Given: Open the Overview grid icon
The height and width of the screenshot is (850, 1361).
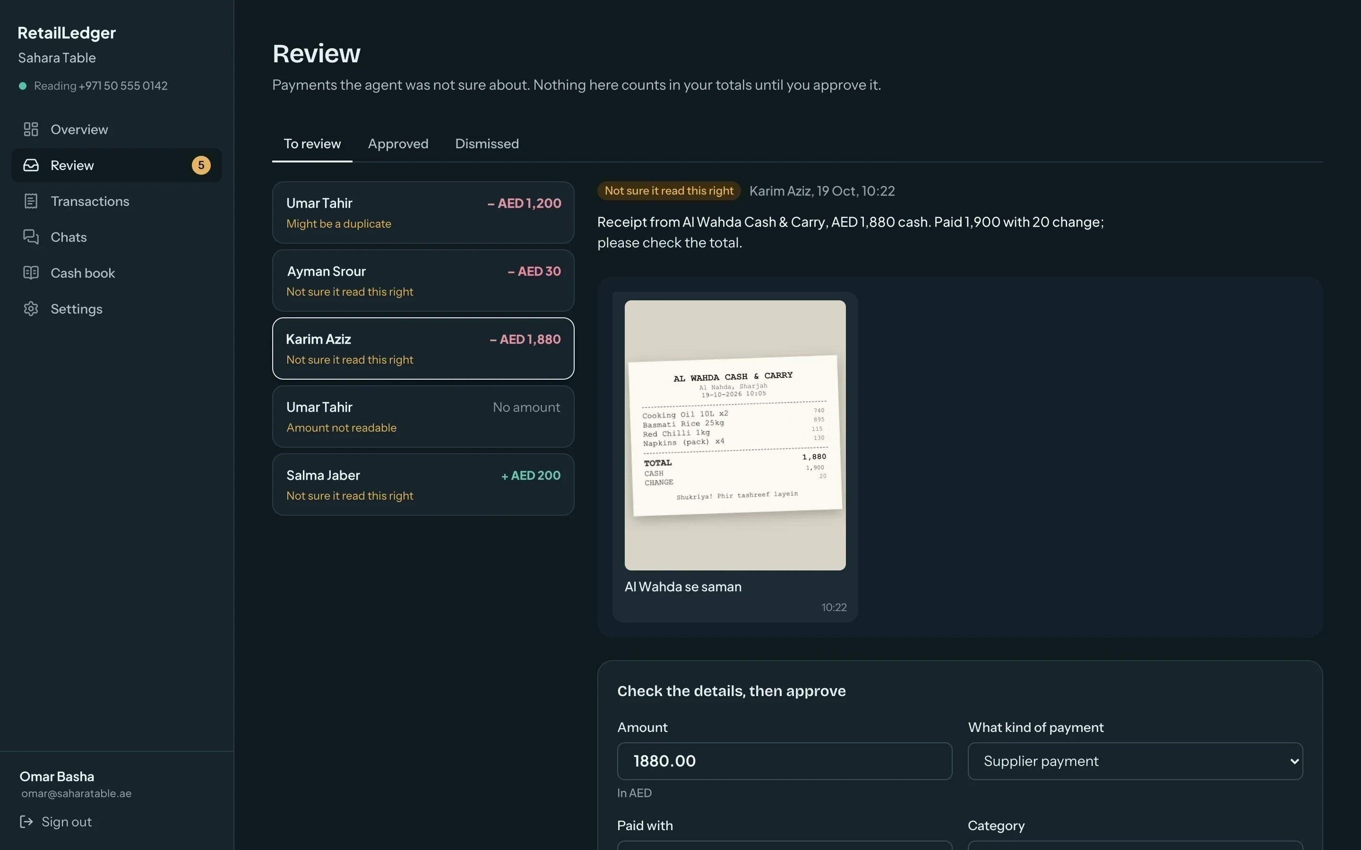Looking at the screenshot, I should (31, 129).
